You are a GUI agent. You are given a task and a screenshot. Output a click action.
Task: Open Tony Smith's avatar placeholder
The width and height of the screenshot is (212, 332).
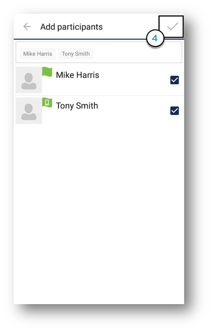point(29,111)
